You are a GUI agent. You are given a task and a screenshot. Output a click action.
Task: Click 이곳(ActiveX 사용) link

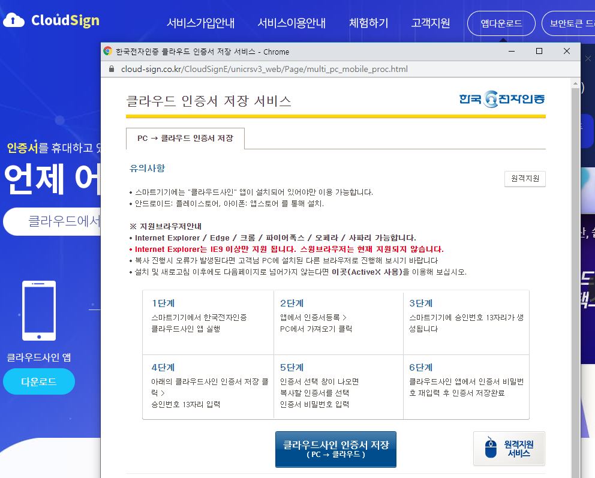click(366, 272)
